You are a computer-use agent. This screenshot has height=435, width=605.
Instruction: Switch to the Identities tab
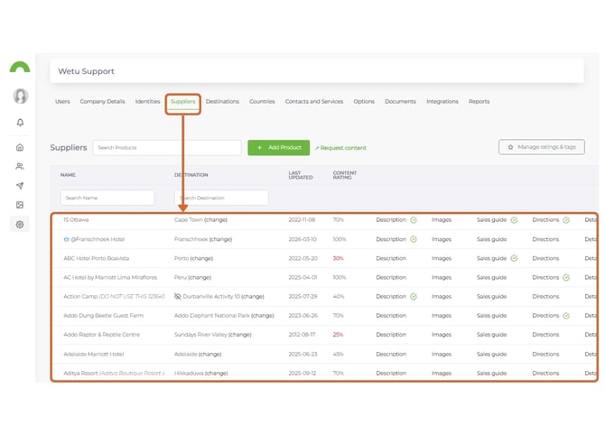tap(147, 101)
